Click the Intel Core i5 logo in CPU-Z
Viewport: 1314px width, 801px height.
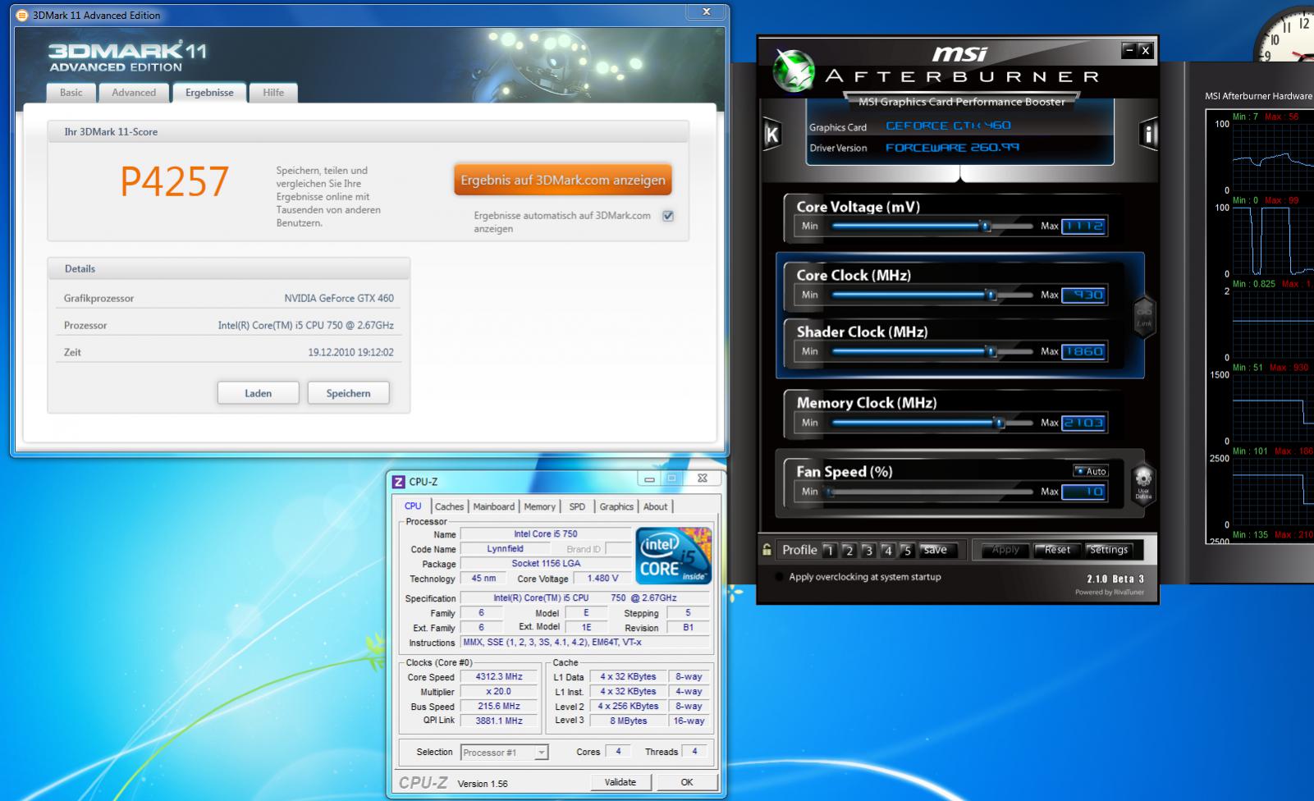click(x=674, y=556)
